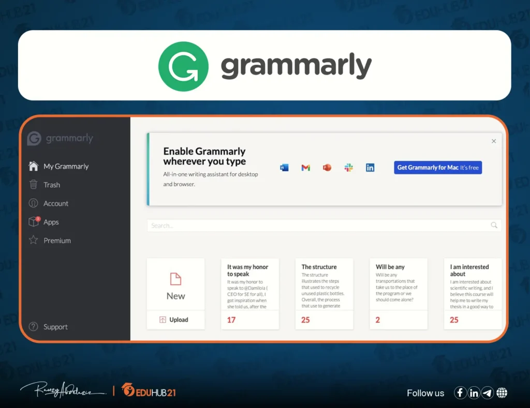Open the Telegram icon in footer
This screenshot has height=408, width=530.
(x=488, y=393)
